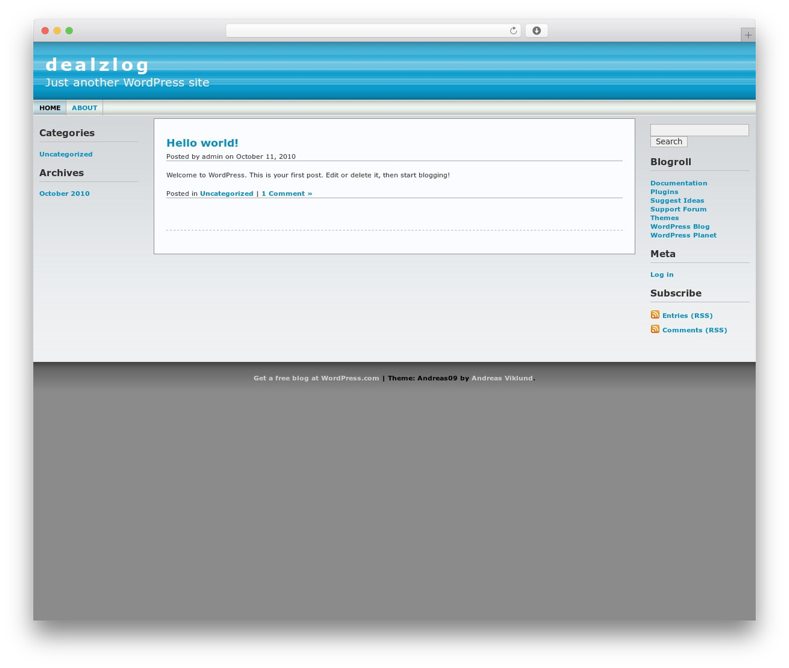Click the Subscribe sidebar heading
The image size is (789, 668).
click(x=676, y=293)
